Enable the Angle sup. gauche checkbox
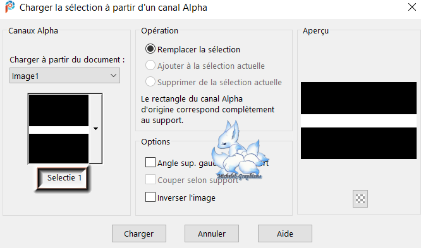 (150, 162)
